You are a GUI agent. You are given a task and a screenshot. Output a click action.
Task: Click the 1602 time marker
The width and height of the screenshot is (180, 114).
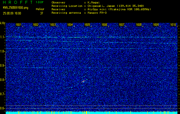point(36,25)
